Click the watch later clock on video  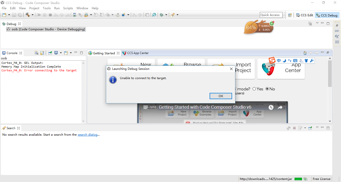(x=271, y=107)
